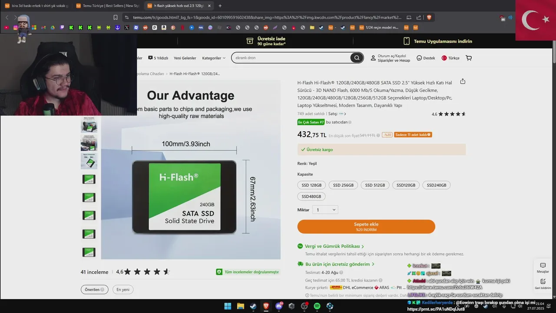Select SSD 128GB capacity option
Viewport: 556px width, 313px height.
point(312,185)
